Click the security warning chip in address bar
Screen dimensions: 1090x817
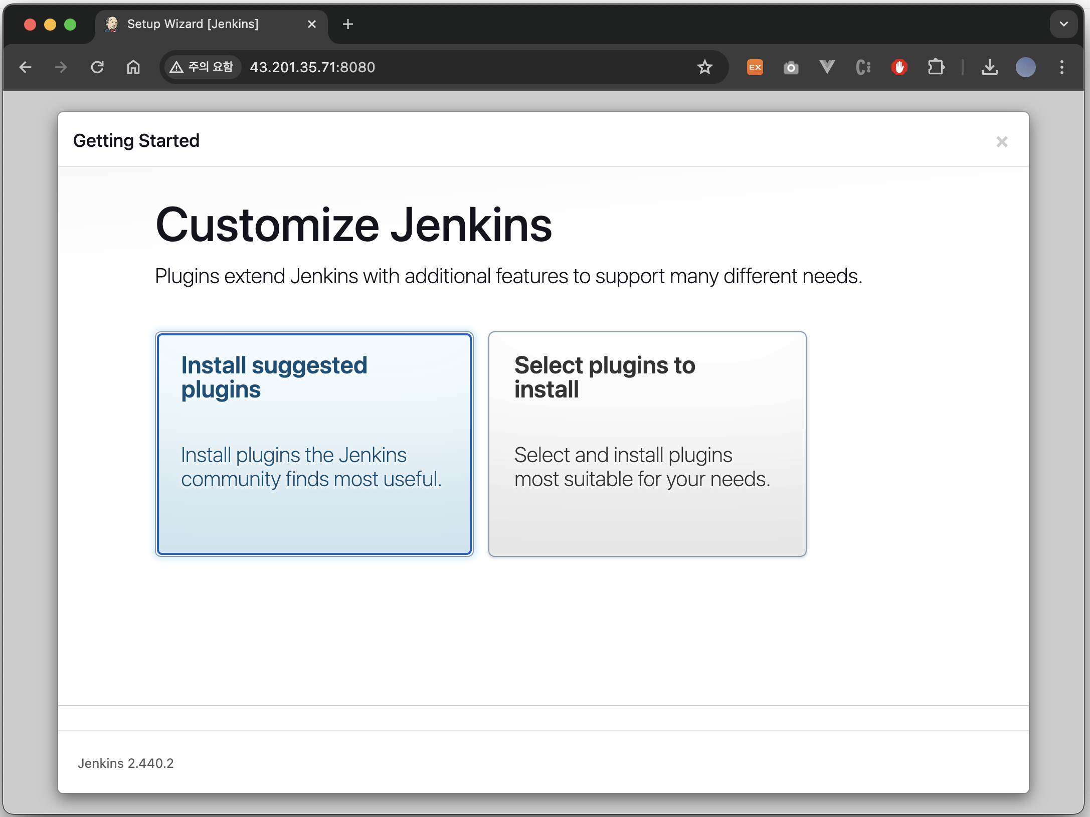tap(202, 67)
